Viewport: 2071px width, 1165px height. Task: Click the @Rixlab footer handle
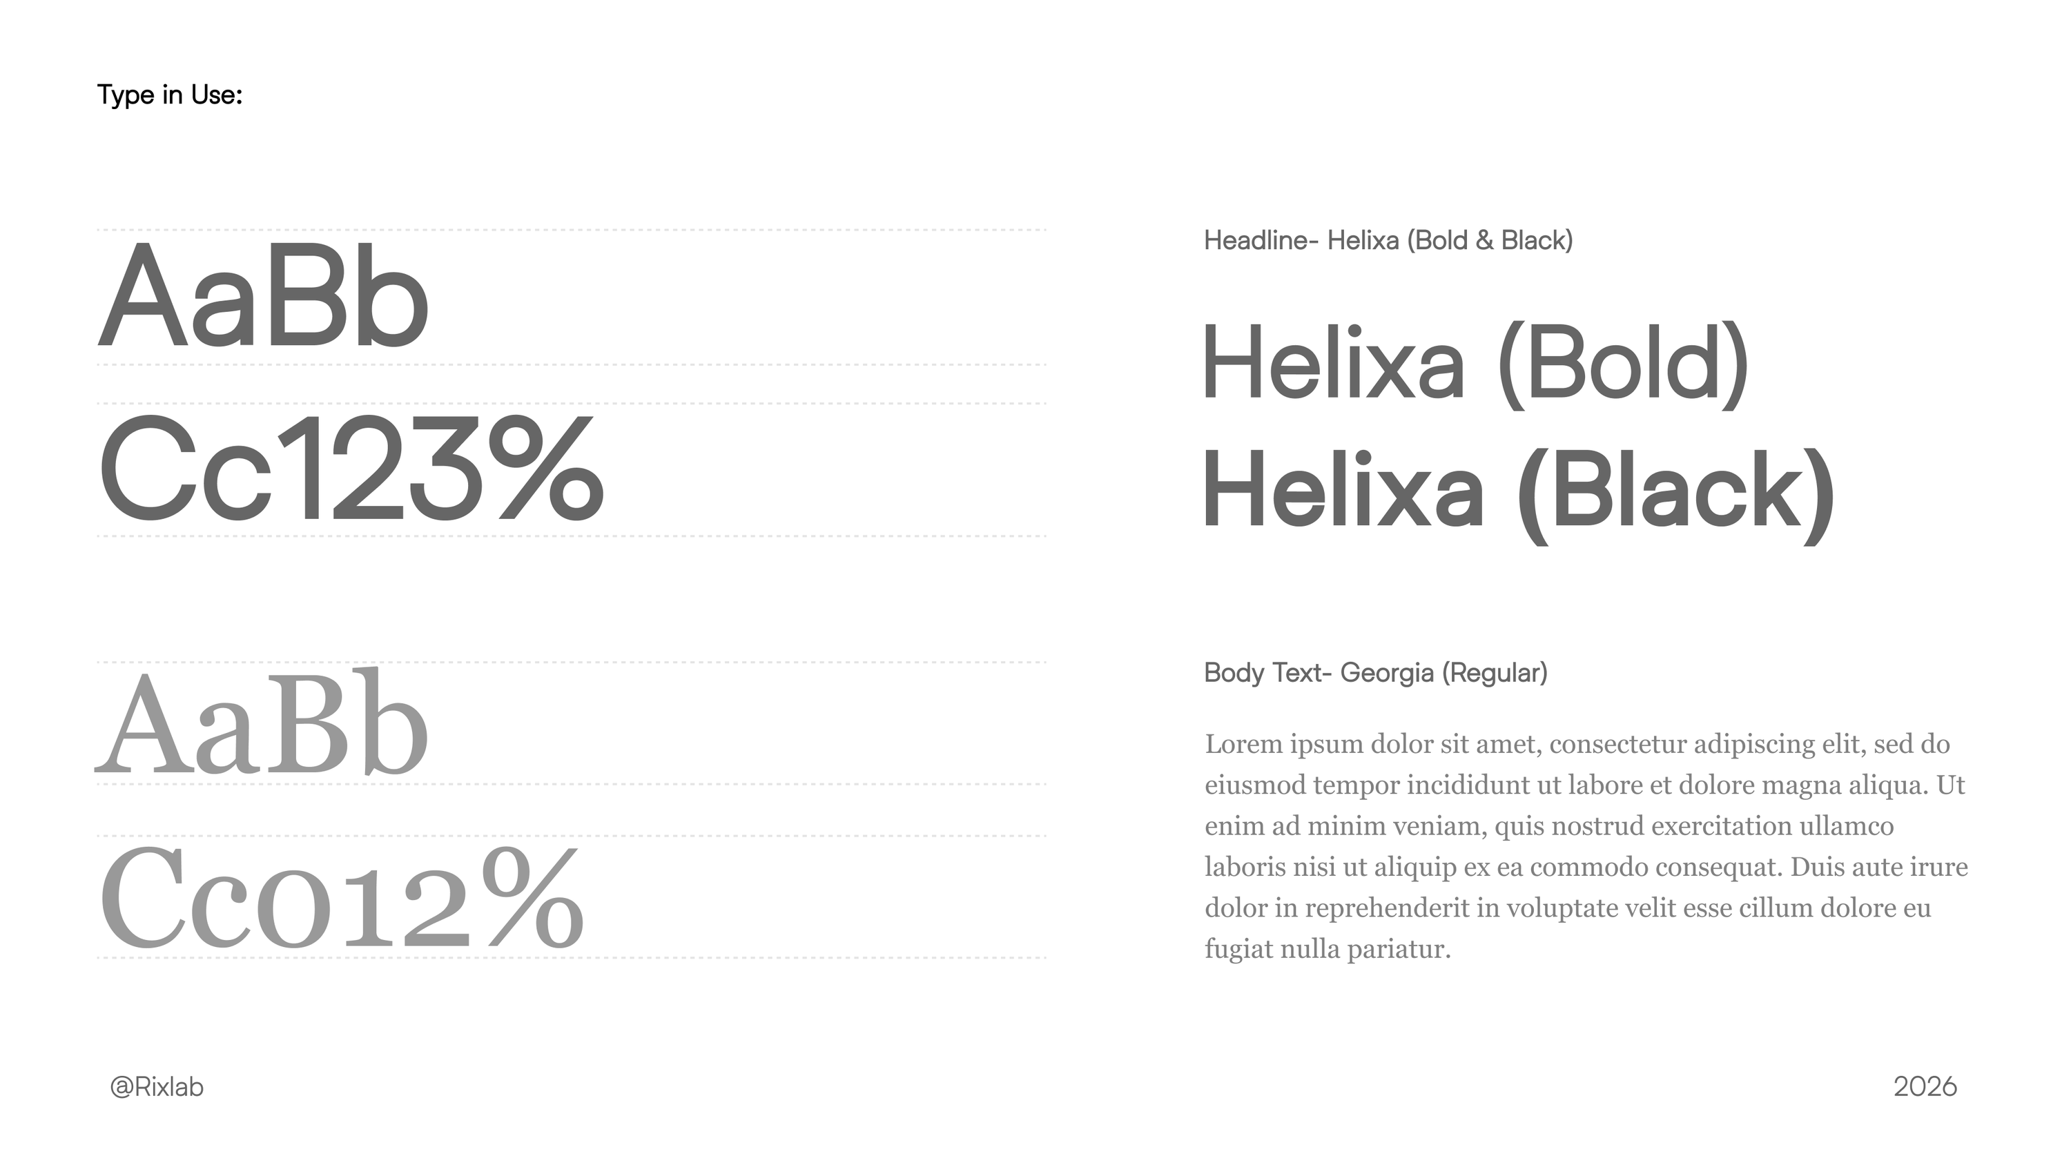click(157, 1087)
